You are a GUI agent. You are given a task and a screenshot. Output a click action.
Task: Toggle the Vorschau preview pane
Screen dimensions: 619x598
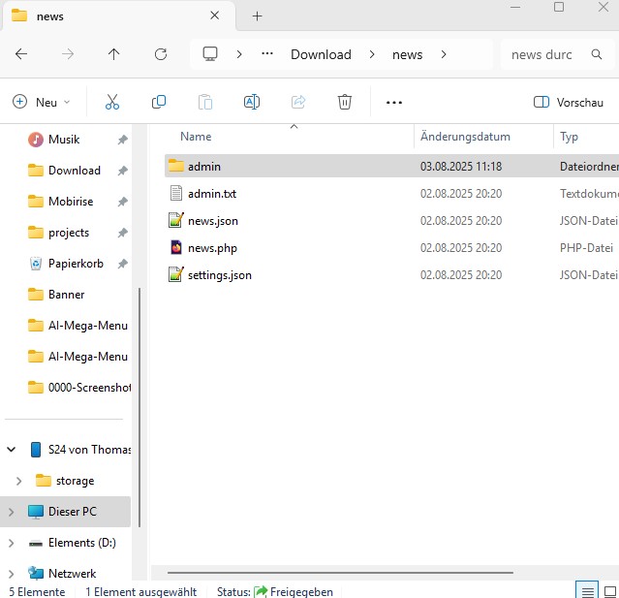[570, 102]
